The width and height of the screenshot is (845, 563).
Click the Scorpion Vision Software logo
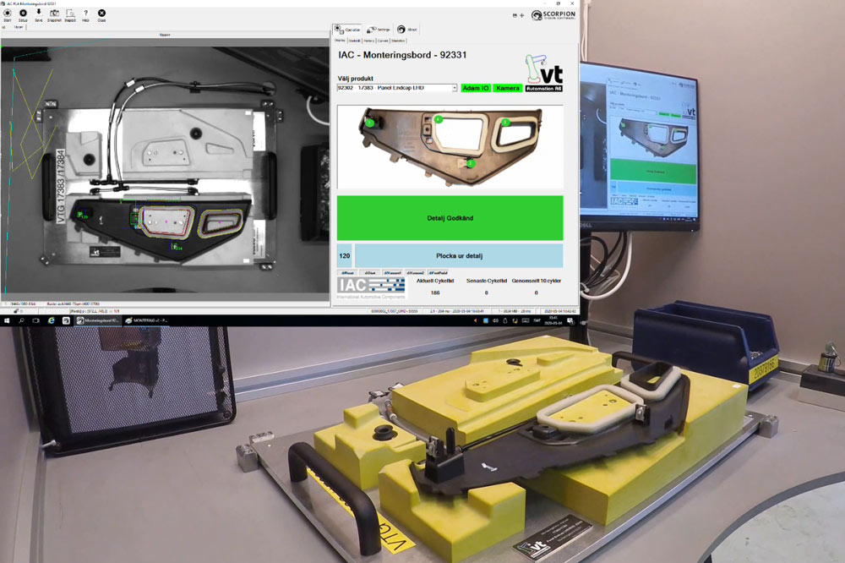point(553,14)
